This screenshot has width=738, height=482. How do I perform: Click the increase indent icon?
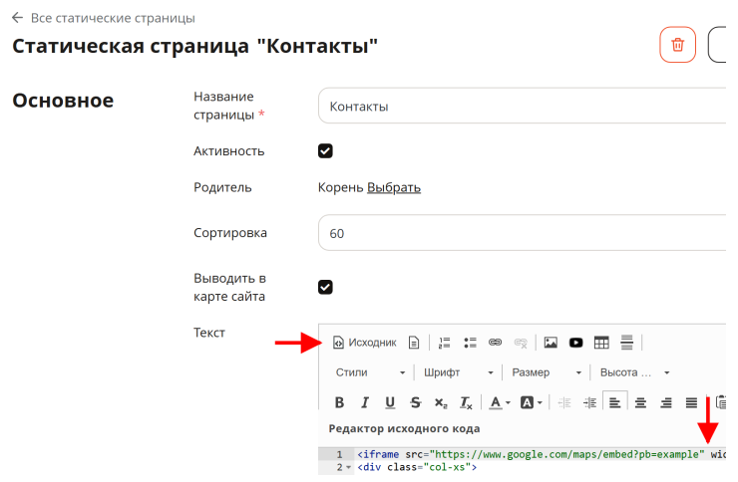[589, 402]
